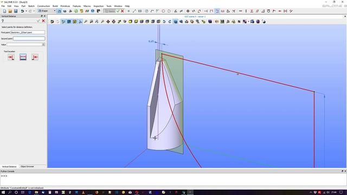Viewport: 347px width, 195px height.
Task: Click the Second point input field
Action: (x=29, y=38)
